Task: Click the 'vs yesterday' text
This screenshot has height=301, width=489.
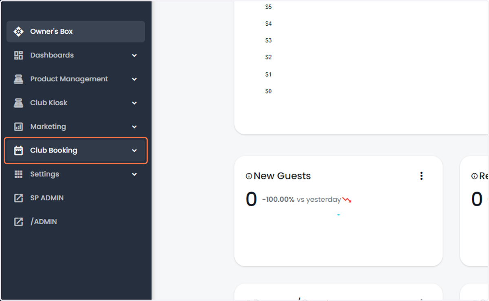Action: tap(319, 200)
